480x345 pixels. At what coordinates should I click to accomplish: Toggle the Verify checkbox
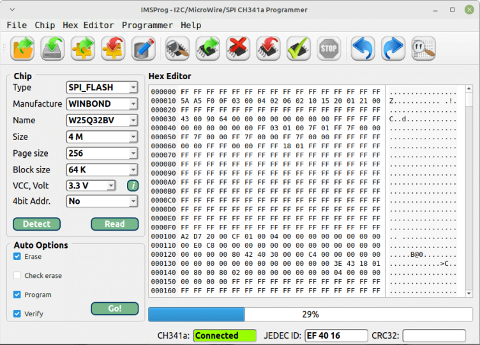pyautogui.click(x=17, y=314)
